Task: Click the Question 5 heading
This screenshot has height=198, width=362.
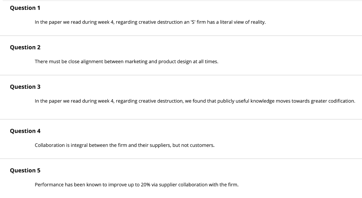Action: click(25, 171)
